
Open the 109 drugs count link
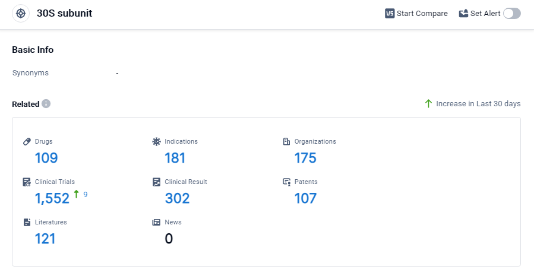coord(46,158)
